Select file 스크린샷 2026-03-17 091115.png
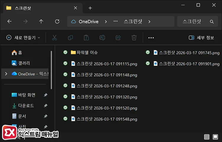 click(x=104, y=63)
